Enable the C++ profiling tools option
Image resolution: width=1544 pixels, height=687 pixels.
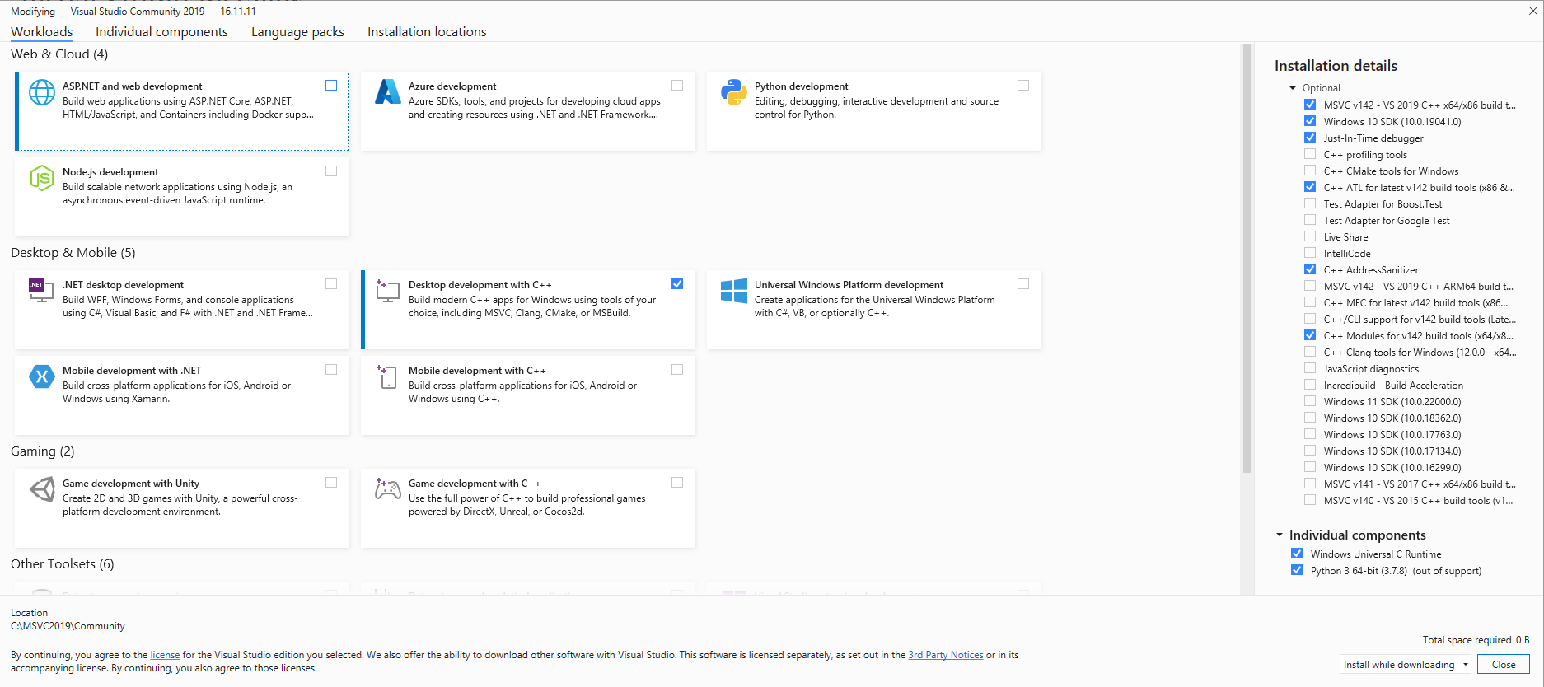tap(1310, 155)
